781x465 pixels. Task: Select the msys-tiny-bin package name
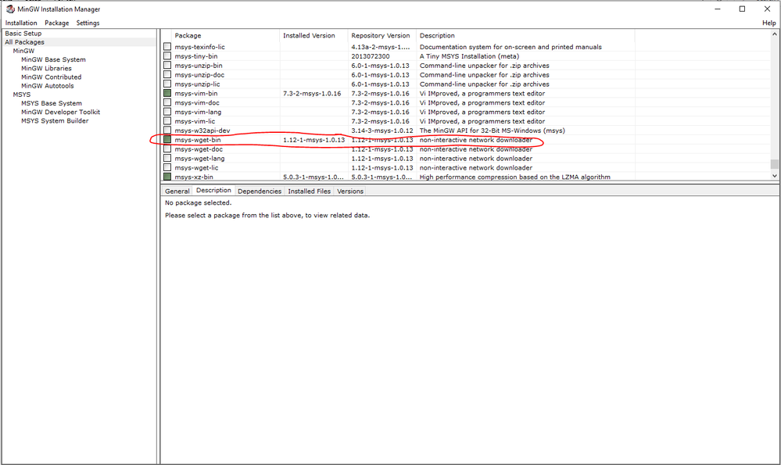point(196,56)
